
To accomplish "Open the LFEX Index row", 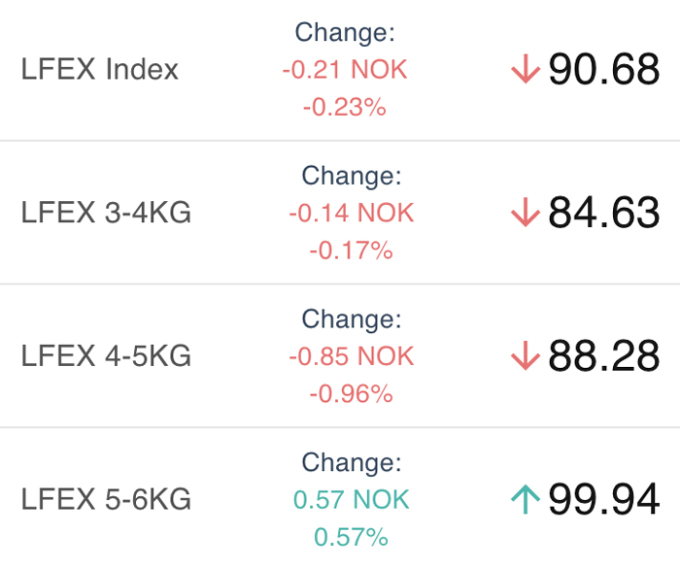I will pyautogui.click(x=340, y=69).
